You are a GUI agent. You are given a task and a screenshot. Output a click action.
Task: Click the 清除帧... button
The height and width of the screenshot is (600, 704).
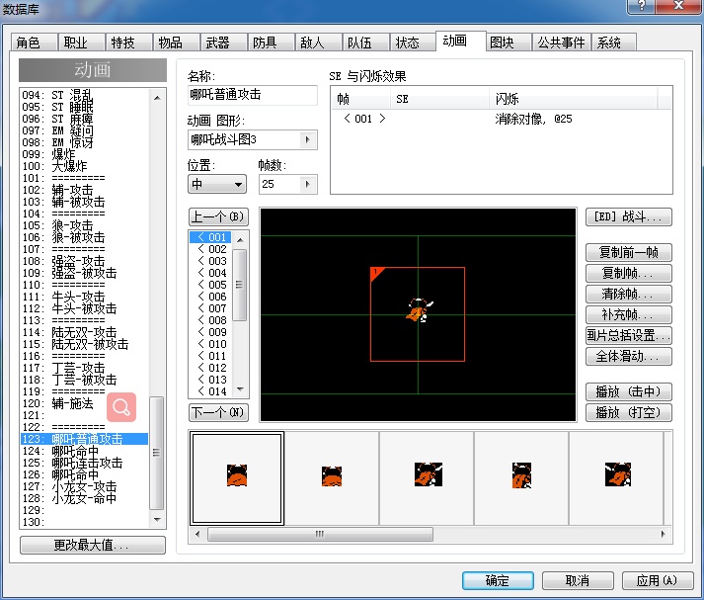pos(629,294)
